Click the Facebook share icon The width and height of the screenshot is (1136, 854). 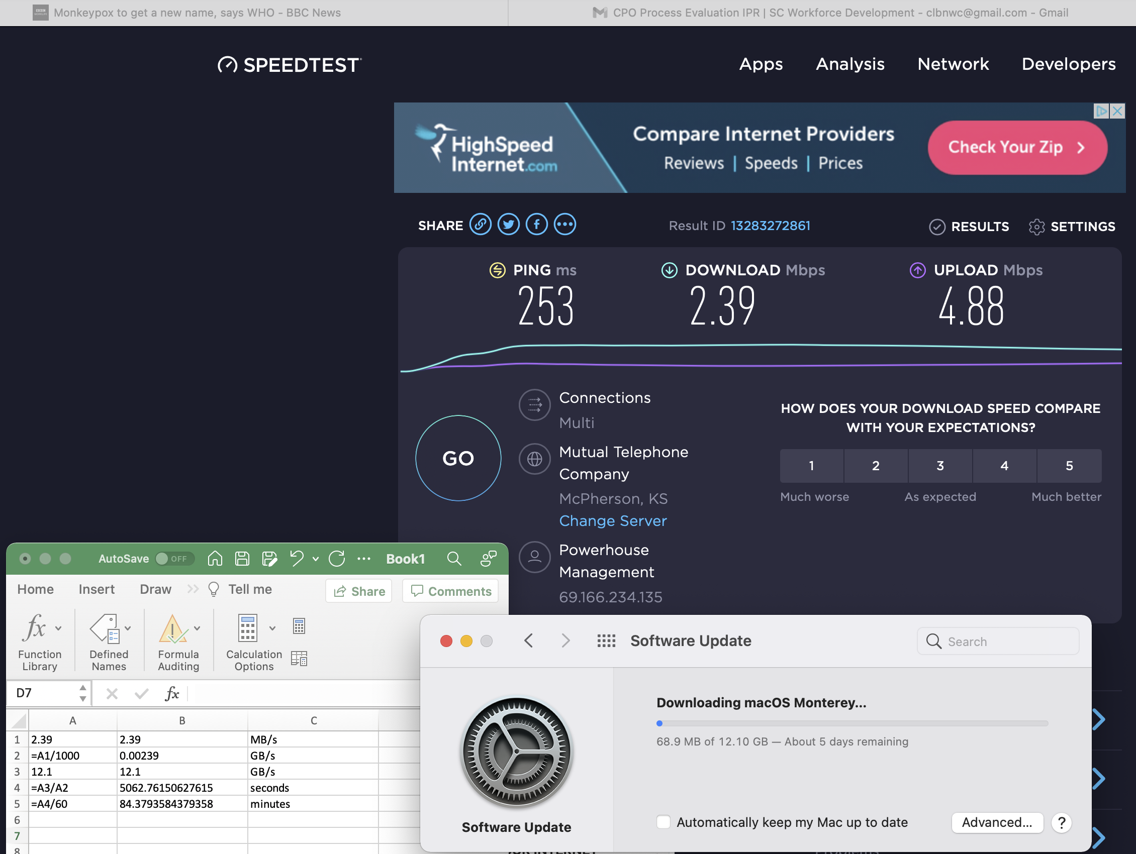point(536,225)
